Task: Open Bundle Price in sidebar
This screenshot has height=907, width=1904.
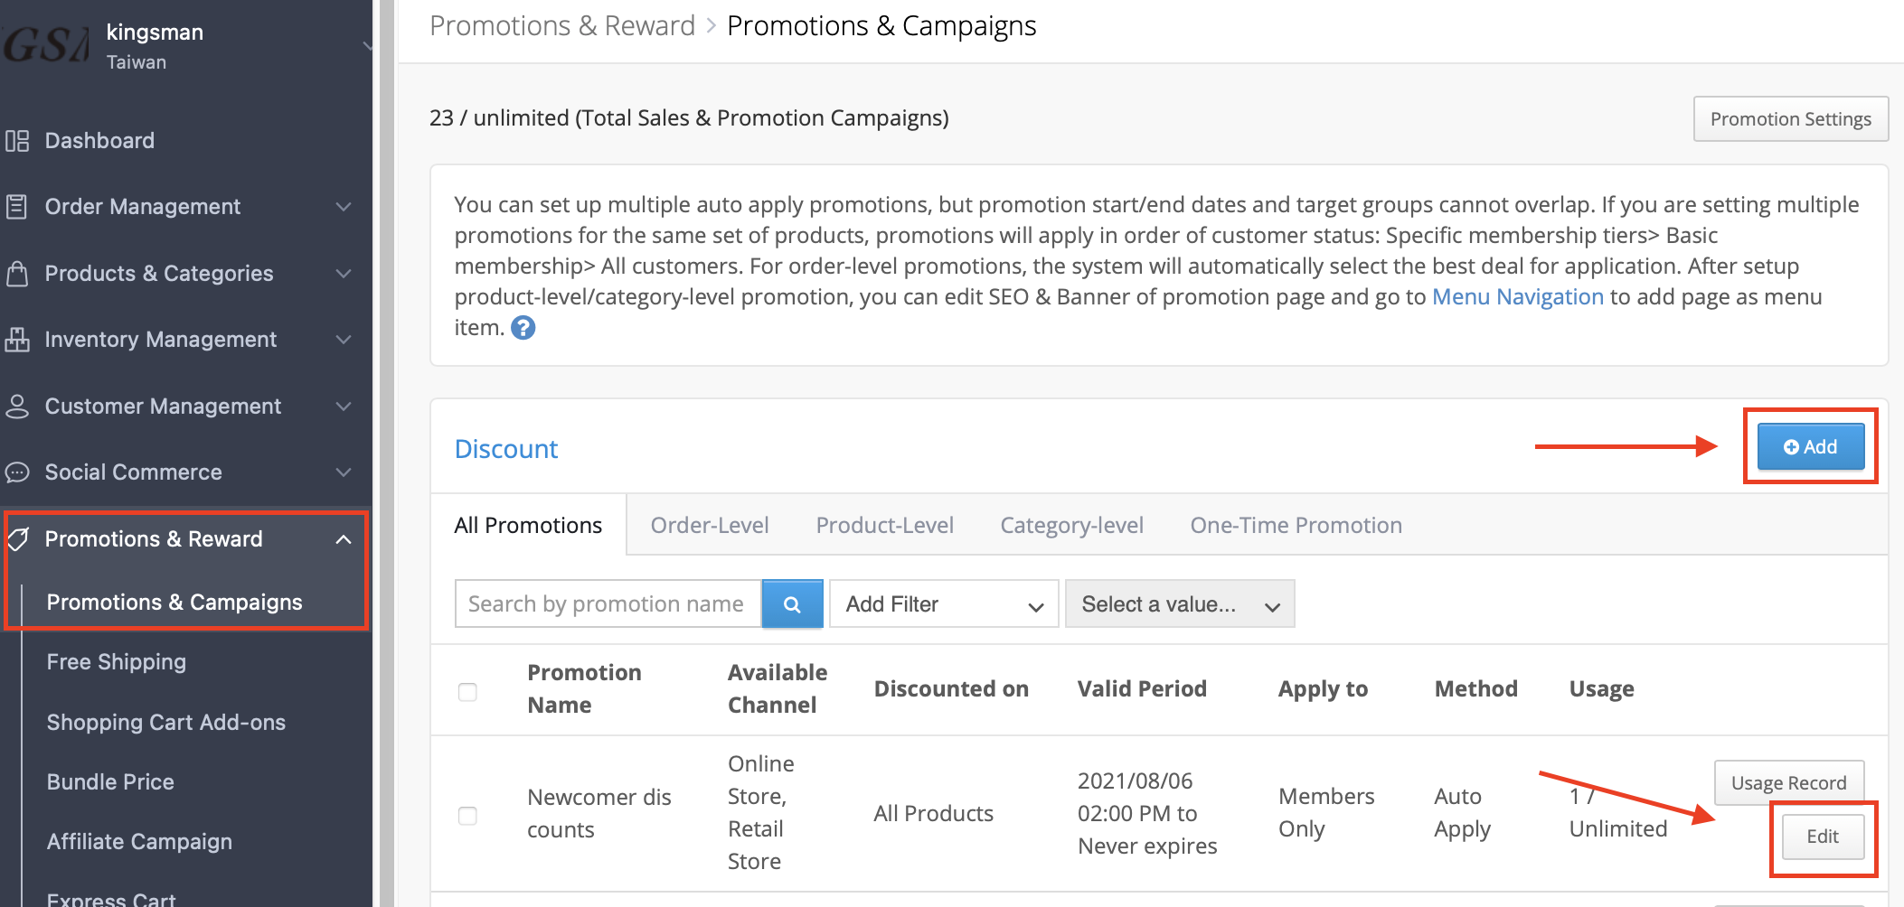Action: point(110,782)
